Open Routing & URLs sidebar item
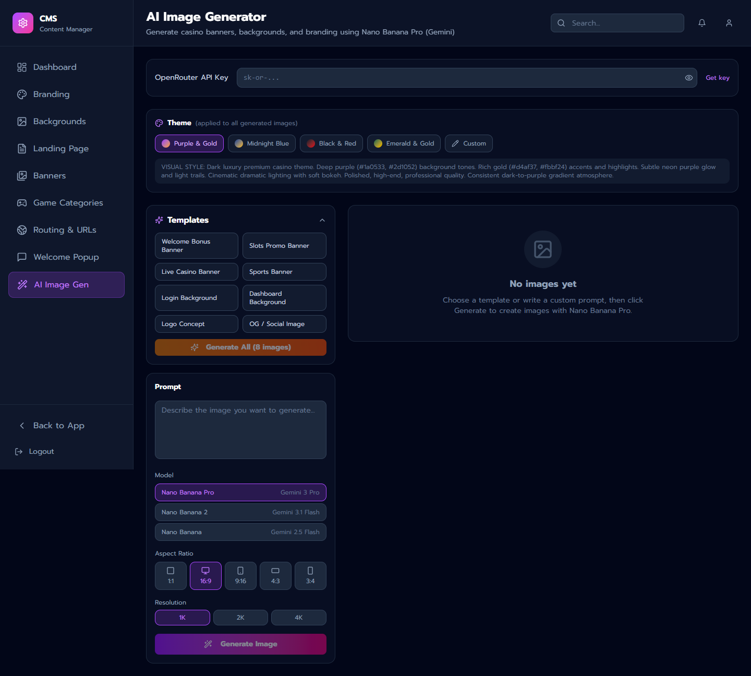Image resolution: width=751 pixels, height=676 pixels. tap(66, 230)
